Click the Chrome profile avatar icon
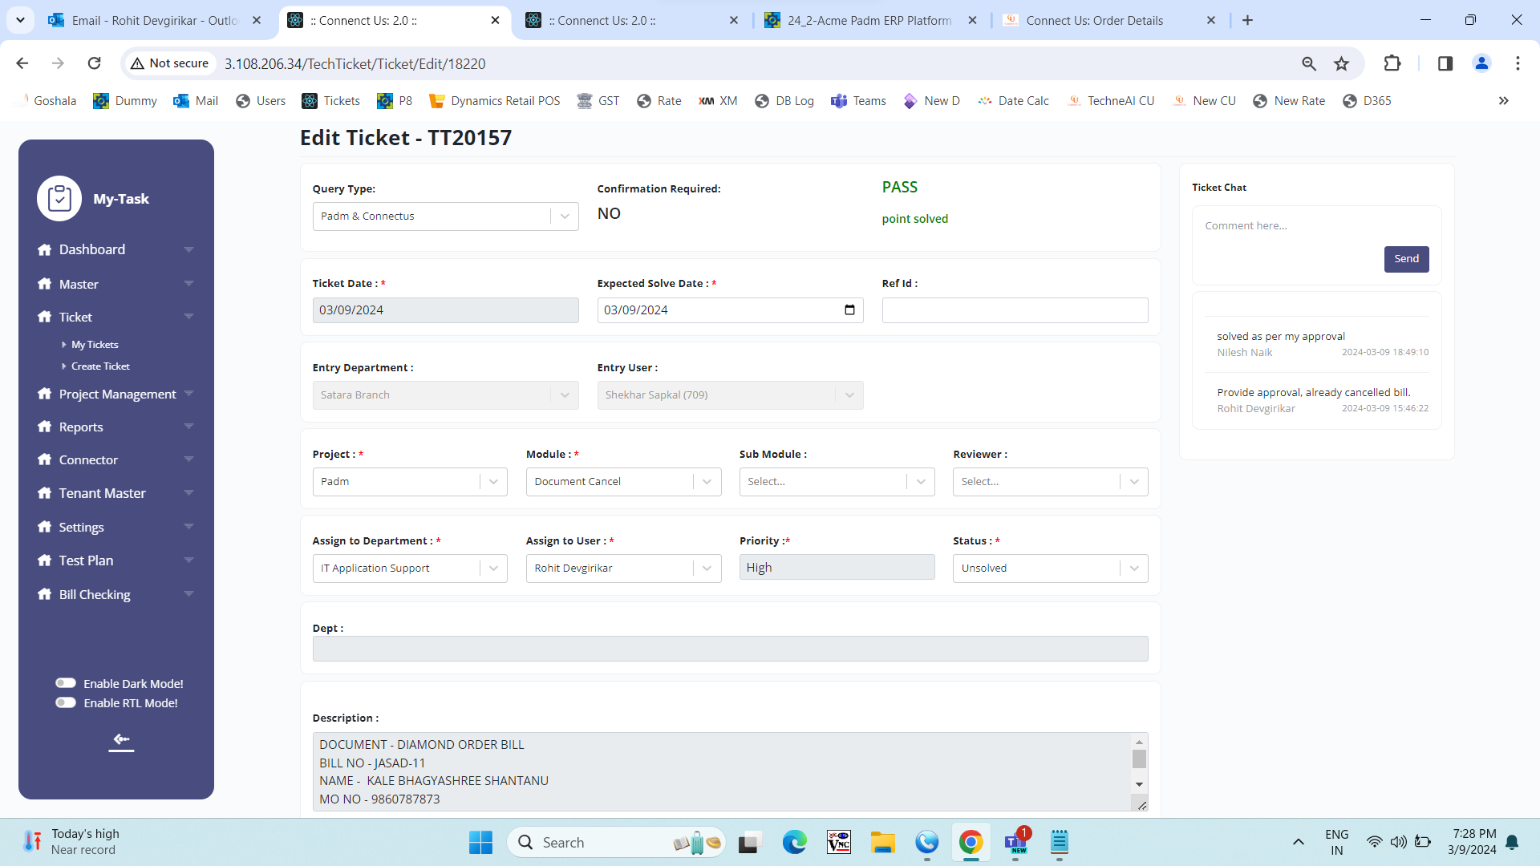 pyautogui.click(x=1481, y=63)
